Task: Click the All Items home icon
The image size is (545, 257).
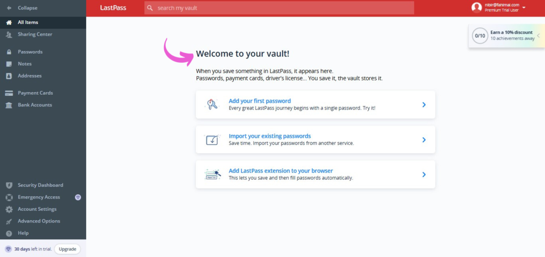Action: pos(9,22)
